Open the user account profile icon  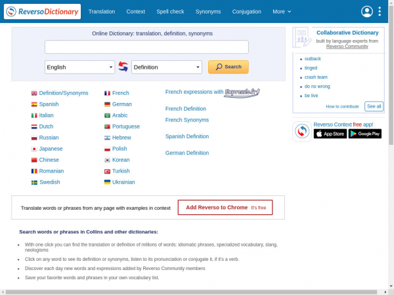(x=367, y=12)
